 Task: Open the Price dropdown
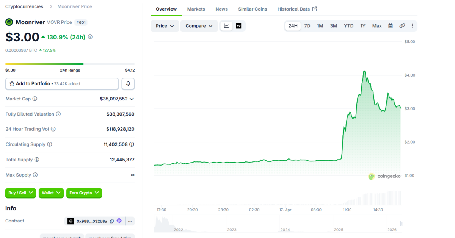click(165, 26)
